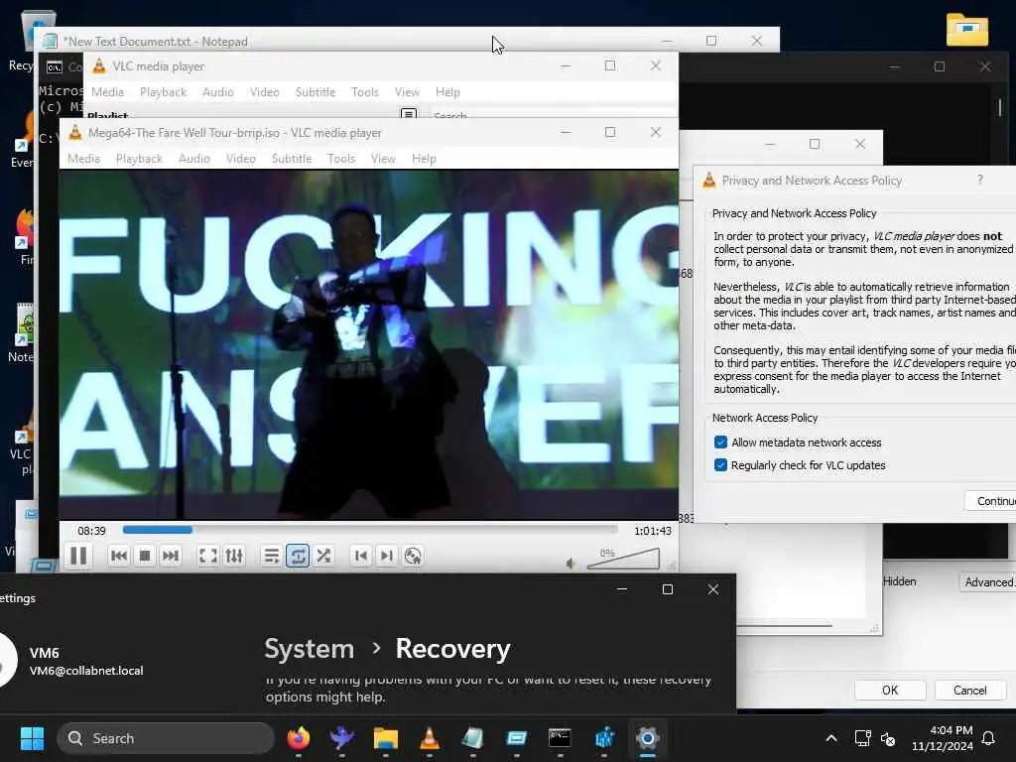Click the muted volume tray icon
This screenshot has width=1016, height=762.
click(x=888, y=738)
